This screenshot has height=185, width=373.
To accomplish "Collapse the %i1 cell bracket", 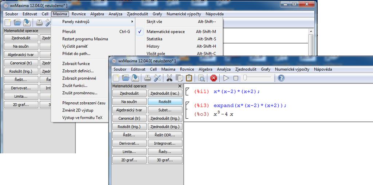I will (x=187, y=91).
